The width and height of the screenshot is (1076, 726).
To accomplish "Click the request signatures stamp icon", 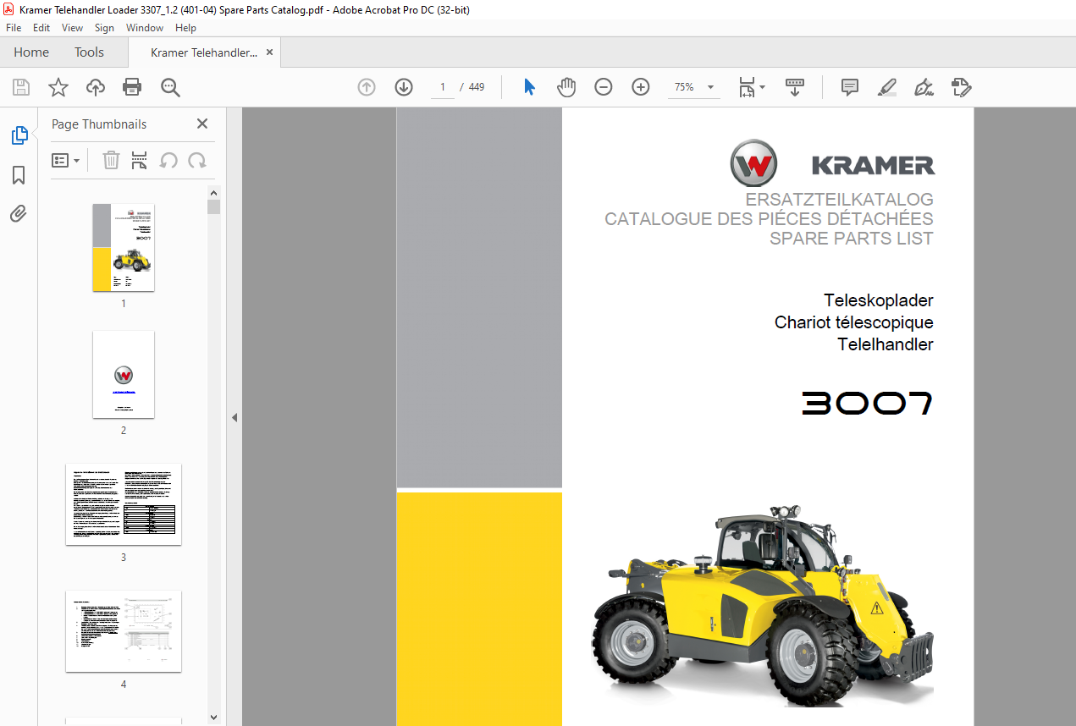I will pyautogui.click(x=962, y=87).
